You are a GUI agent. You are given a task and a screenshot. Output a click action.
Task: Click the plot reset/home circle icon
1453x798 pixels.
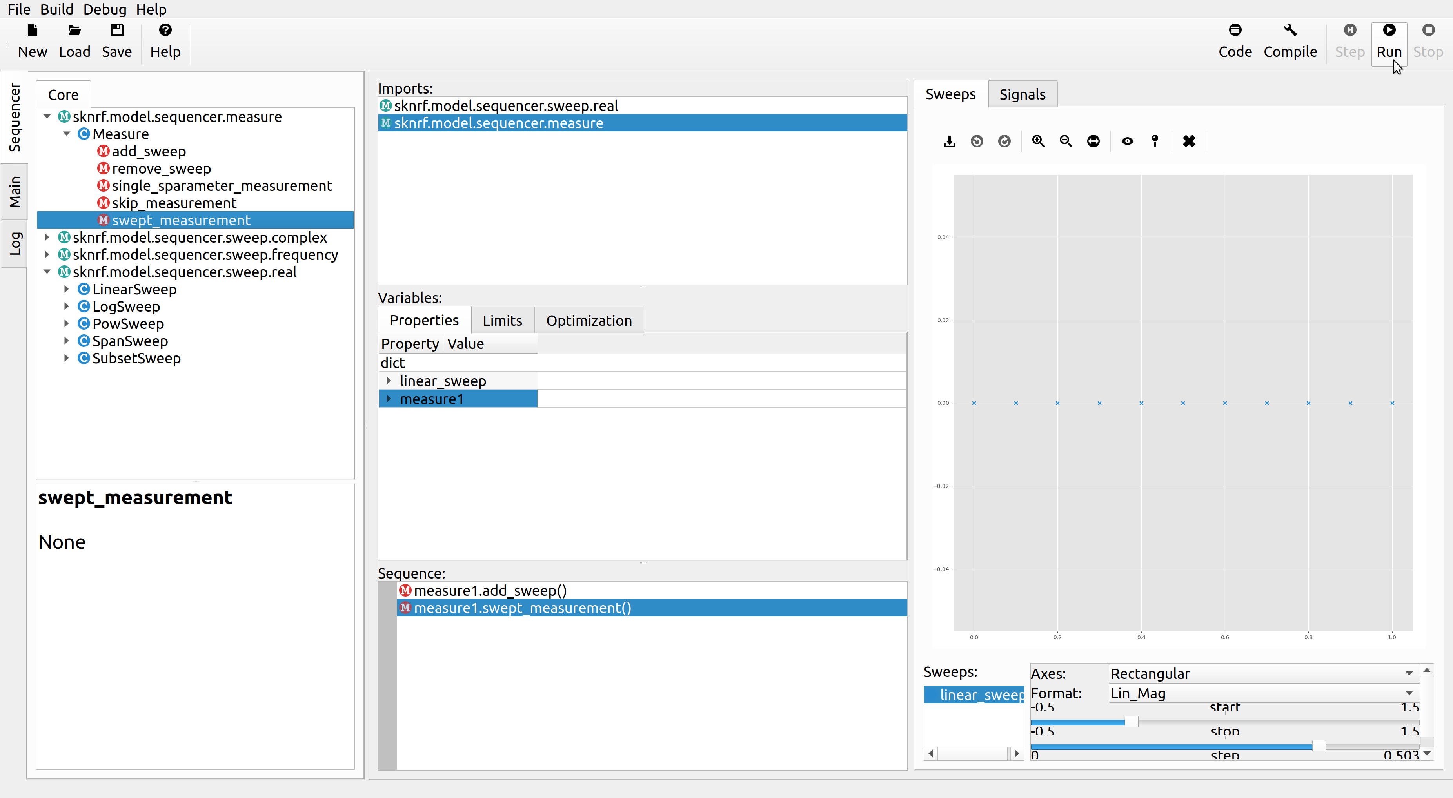click(x=1093, y=141)
